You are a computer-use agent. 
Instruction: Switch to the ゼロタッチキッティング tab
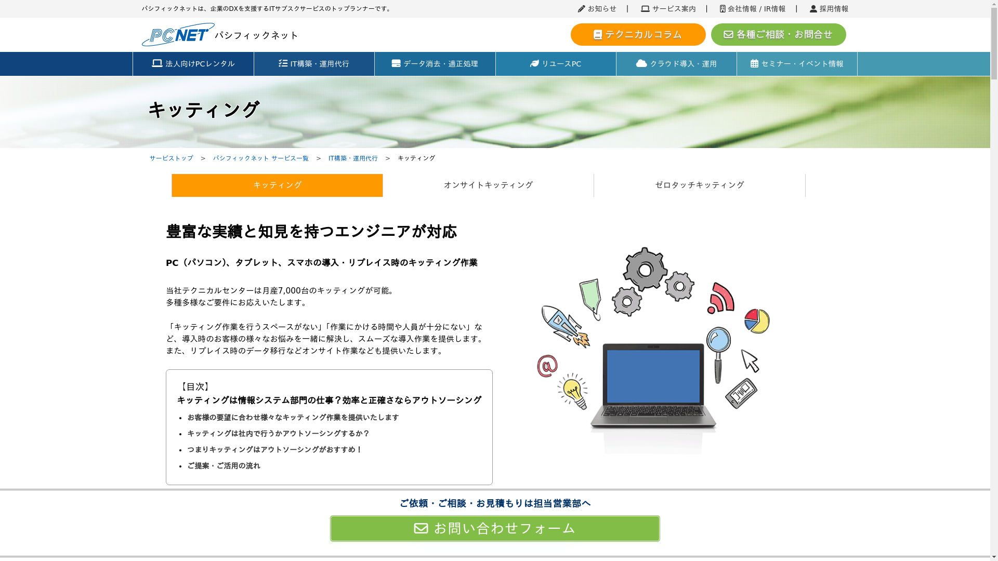coord(699,185)
